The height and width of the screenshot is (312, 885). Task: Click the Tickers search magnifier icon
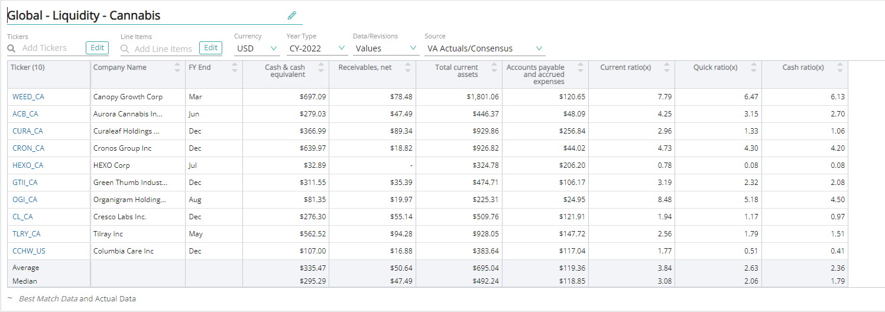12,48
